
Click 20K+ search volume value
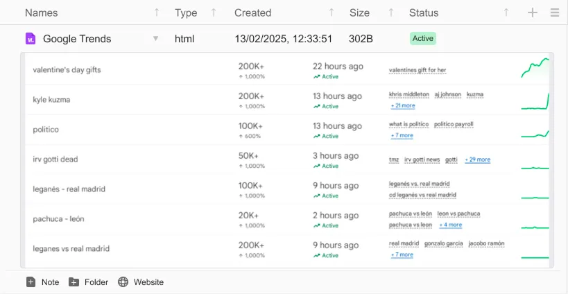coord(248,216)
